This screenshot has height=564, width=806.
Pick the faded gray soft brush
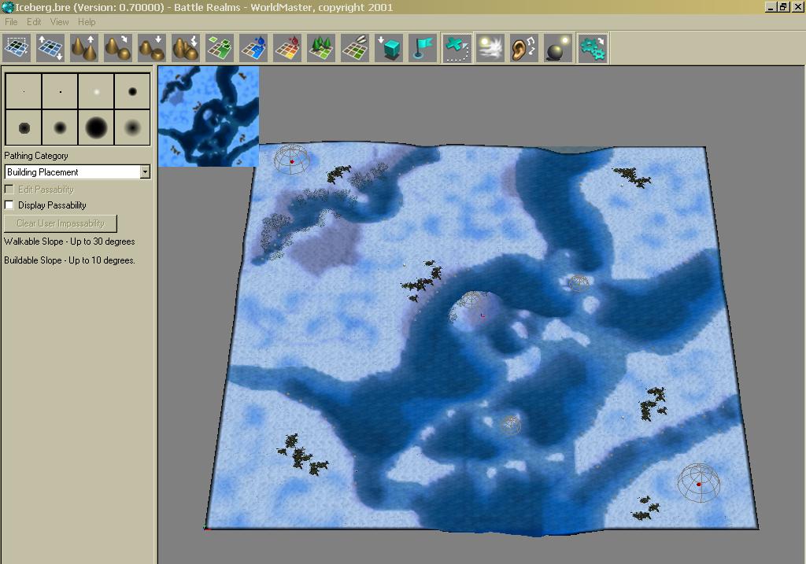132,127
